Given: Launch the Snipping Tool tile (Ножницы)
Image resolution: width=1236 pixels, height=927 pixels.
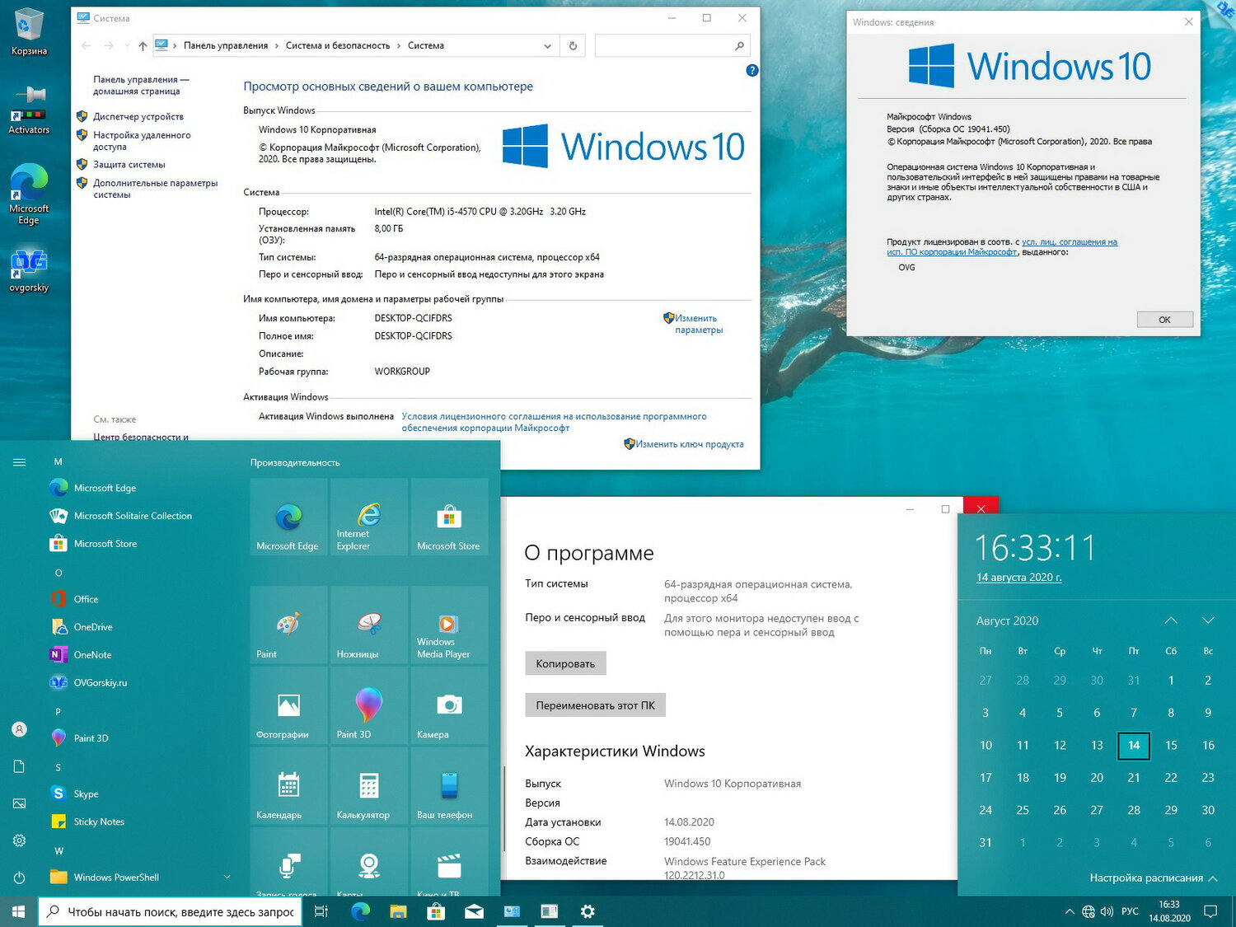Looking at the screenshot, I should 369,625.
